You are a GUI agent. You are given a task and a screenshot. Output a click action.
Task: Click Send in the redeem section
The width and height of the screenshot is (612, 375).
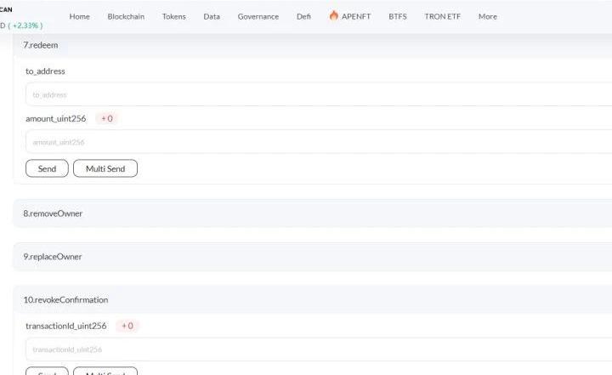[x=47, y=168]
